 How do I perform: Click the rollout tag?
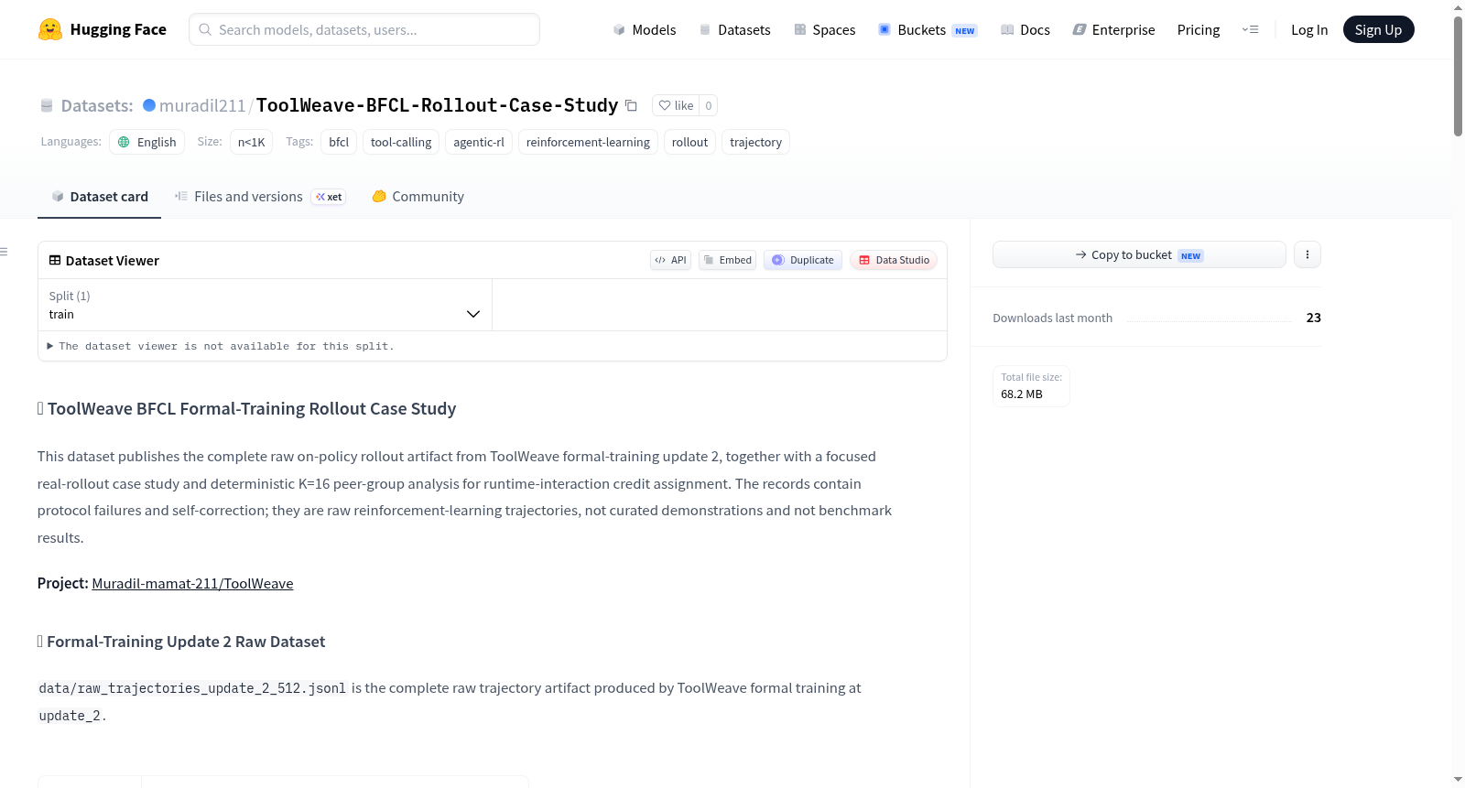(689, 142)
